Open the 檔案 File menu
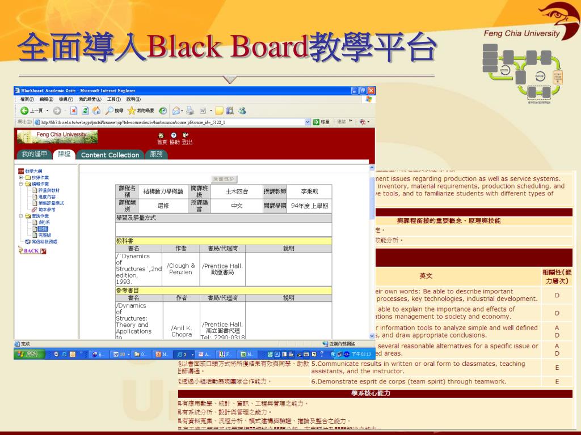The height and width of the screenshot is (435, 581). [x=27, y=100]
